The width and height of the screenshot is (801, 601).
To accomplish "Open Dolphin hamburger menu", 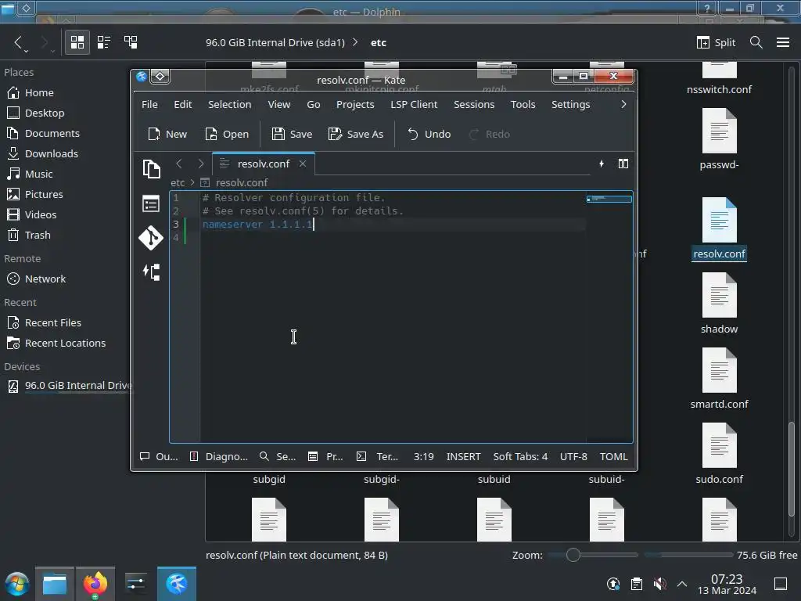I will click(783, 42).
